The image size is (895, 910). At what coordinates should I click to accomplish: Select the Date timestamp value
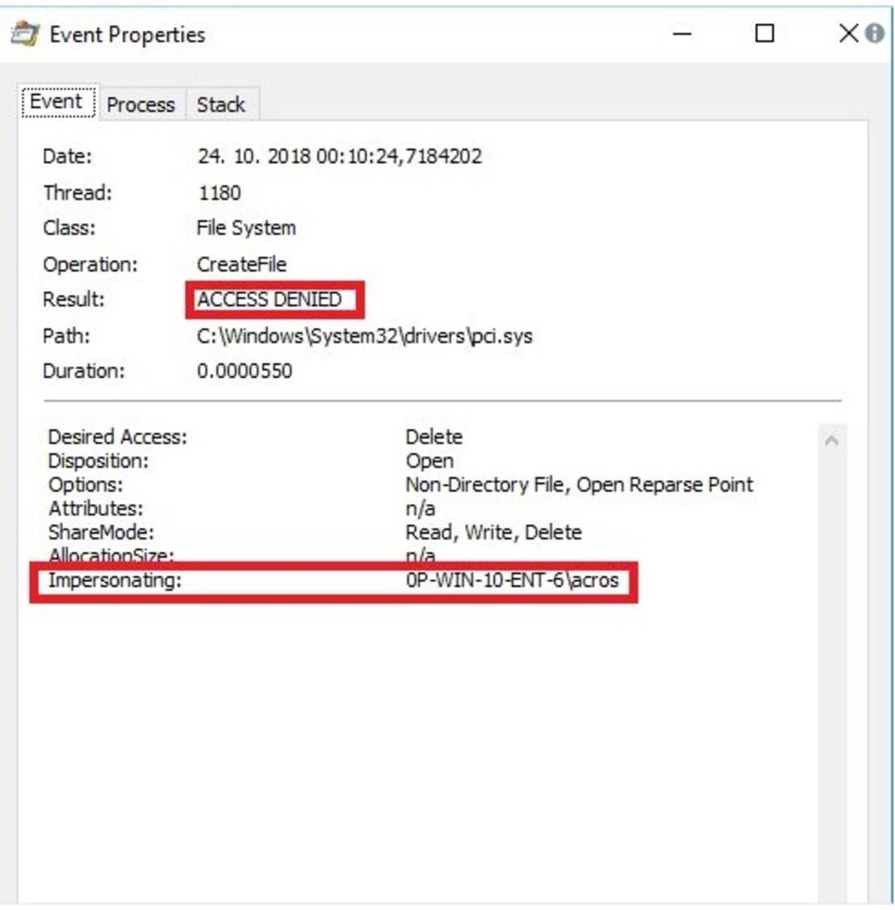pos(340,156)
